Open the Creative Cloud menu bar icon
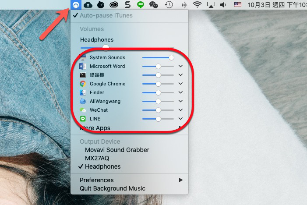 pos(114,5)
